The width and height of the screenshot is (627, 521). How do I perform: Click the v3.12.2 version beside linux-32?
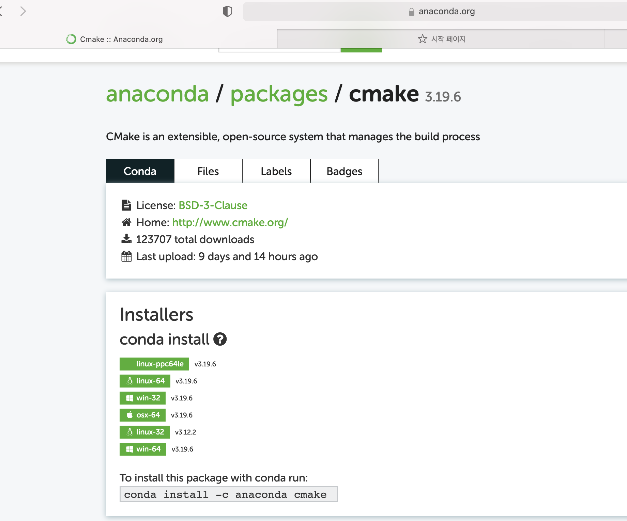click(x=185, y=432)
